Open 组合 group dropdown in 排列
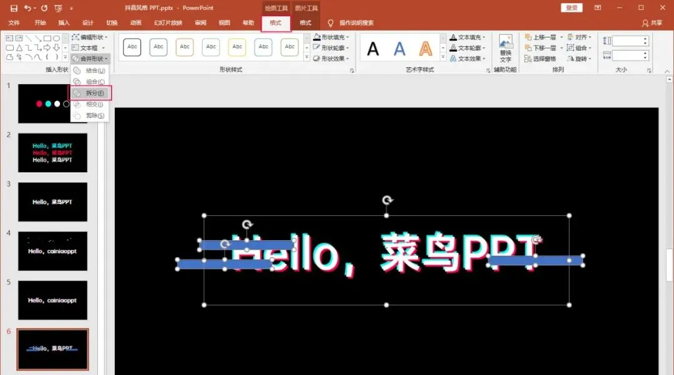Viewport: 674px width, 375px height. (x=579, y=47)
